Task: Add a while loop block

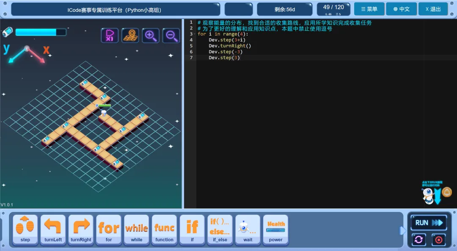Action: point(136,230)
